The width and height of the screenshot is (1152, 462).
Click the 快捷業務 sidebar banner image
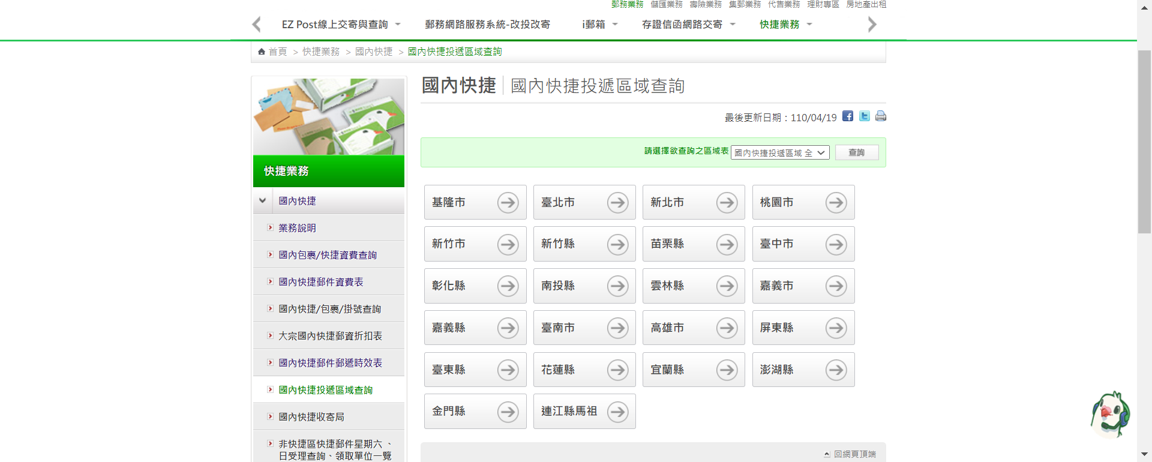pyautogui.click(x=329, y=117)
